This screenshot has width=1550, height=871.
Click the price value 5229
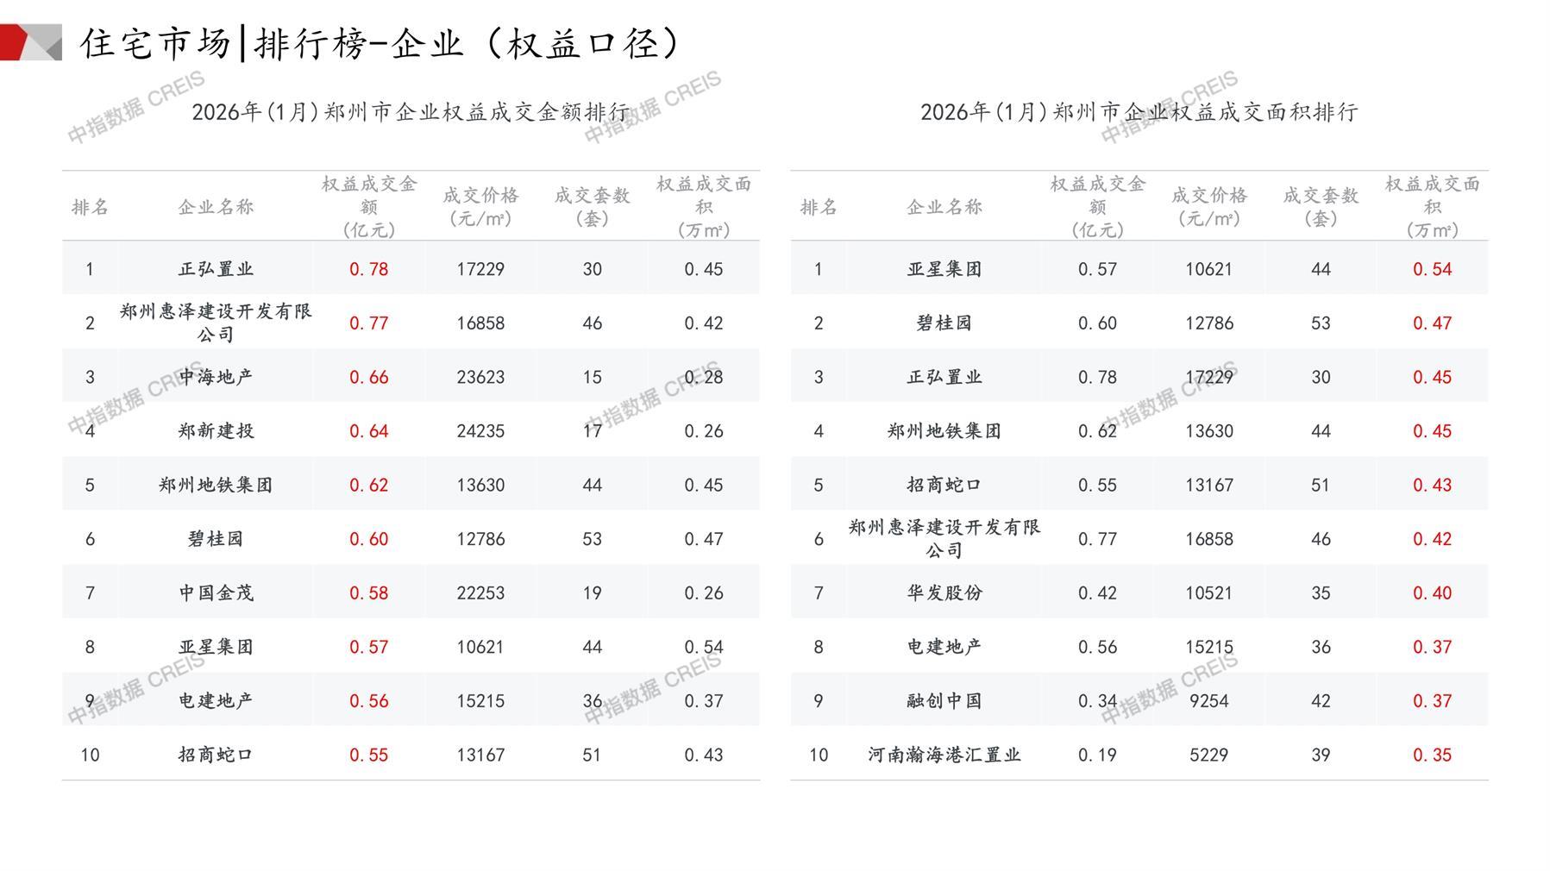click(x=1208, y=755)
